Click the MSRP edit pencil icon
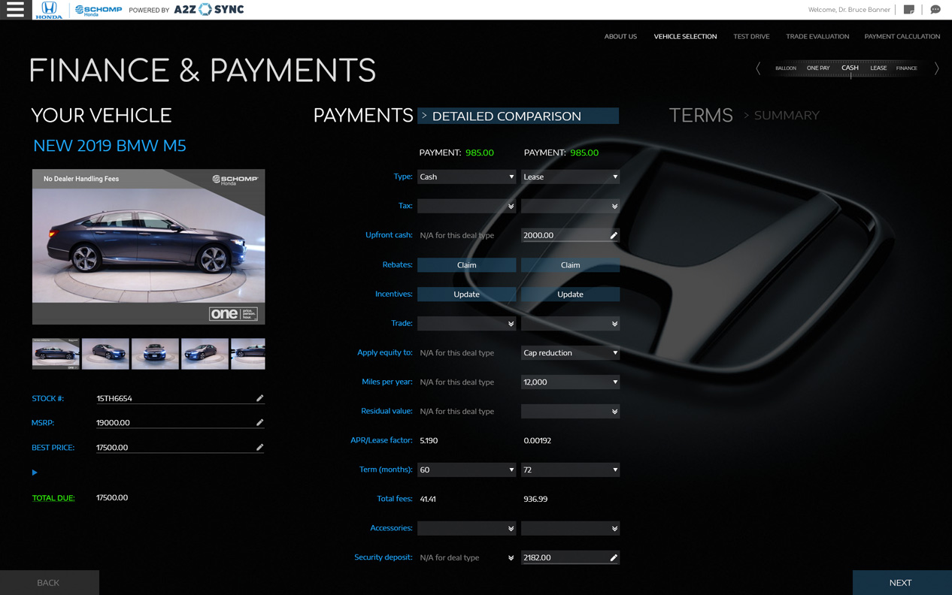This screenshot has height=595, width=952. [259, 423]
